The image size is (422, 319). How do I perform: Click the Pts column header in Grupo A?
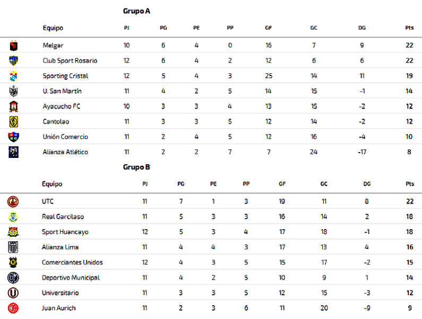point(409,28)
